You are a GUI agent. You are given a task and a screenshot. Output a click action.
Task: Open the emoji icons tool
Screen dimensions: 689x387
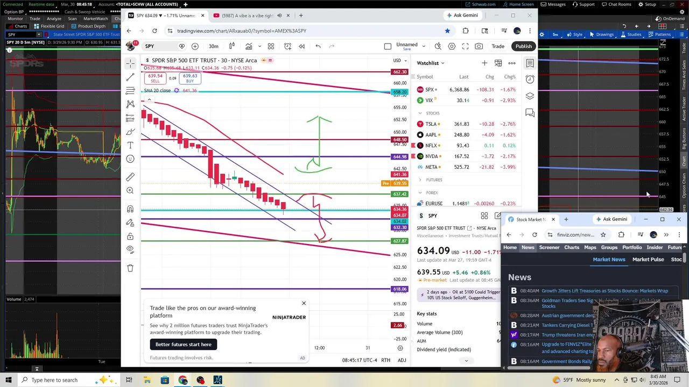tap(130, 159)
